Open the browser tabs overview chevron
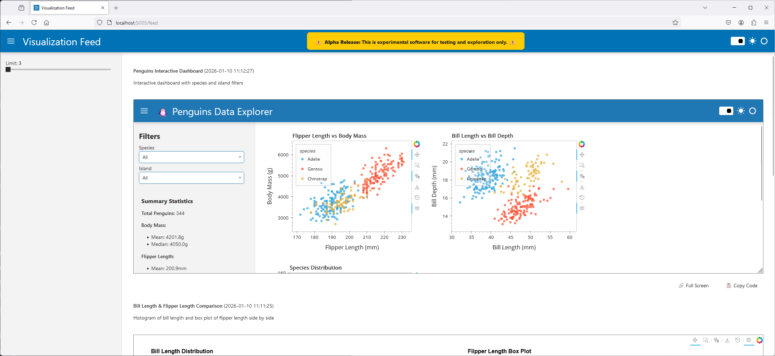This screenshot has width=775, height=356. coord(705,7)
